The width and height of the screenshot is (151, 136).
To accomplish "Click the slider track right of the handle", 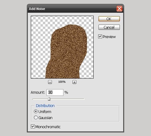I will [x=67, y=99].
